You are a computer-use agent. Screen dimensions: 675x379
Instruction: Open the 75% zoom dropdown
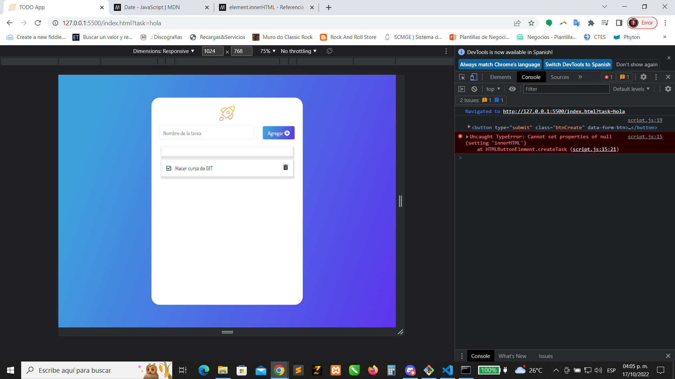click(x=268, y=51)
